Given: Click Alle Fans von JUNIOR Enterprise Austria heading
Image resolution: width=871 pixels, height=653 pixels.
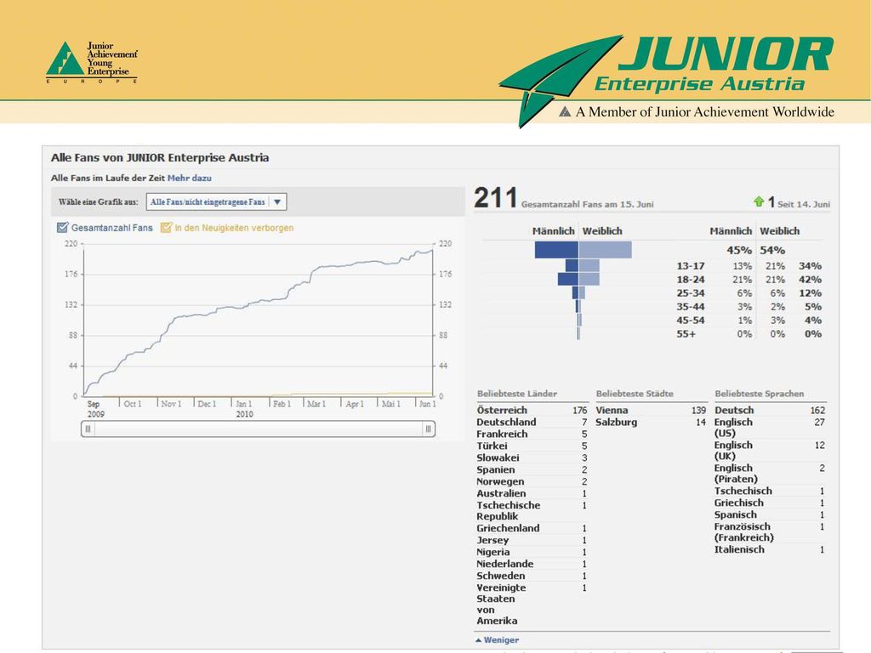Looking at the screenshot, I should tap(160, 157).
